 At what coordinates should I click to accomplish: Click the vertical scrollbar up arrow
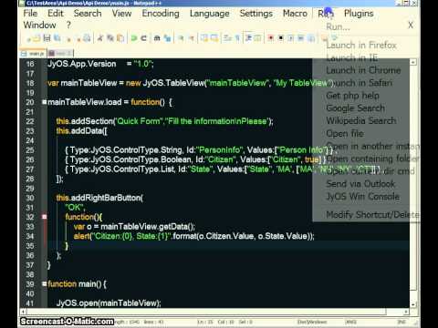tap(413, 62)
